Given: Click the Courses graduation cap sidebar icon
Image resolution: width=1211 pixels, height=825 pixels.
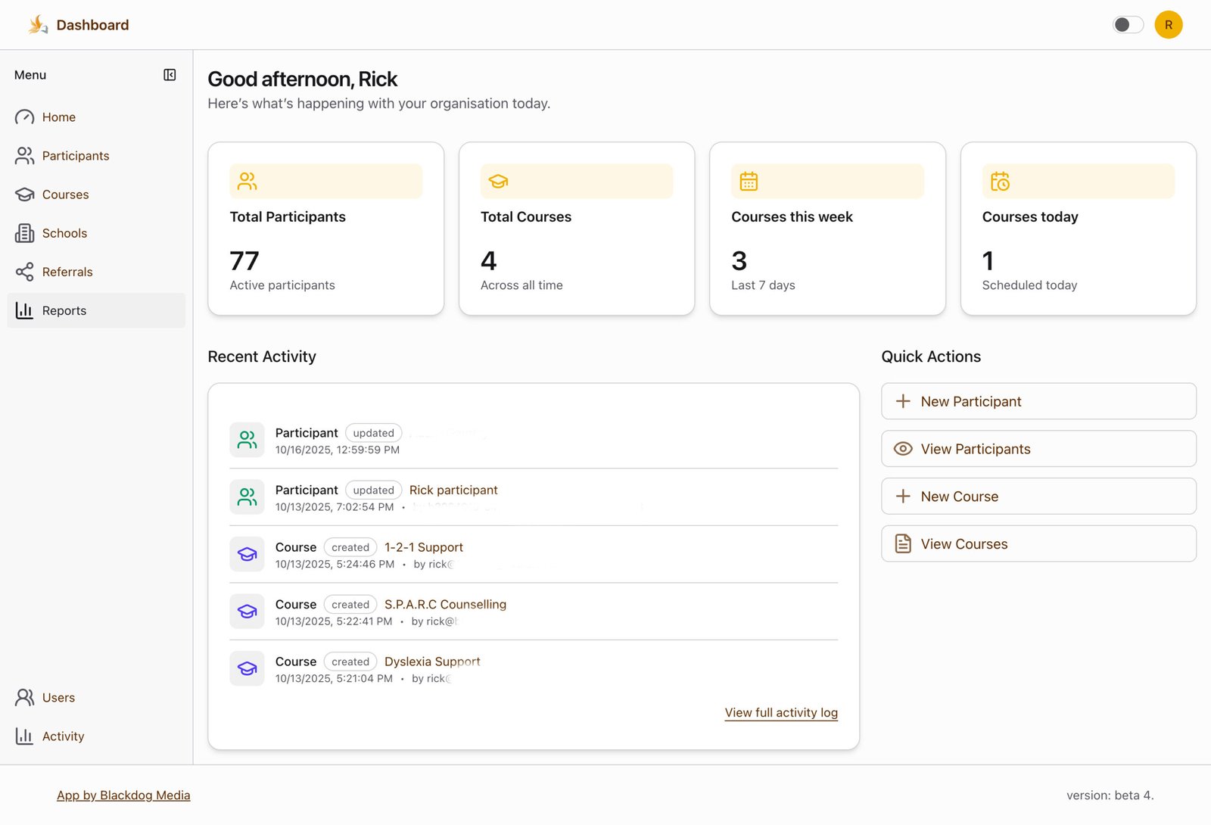Looking at the screenshot, I should point(24,195).
